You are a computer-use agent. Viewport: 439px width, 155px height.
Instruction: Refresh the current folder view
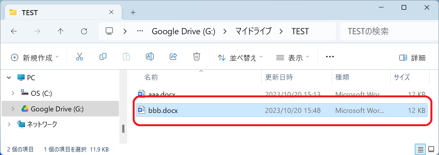84,31
